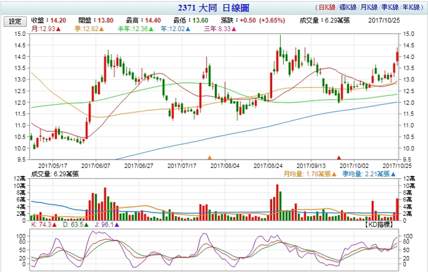Click the 半年:12.36 half-year average label
The height and width of the screenshot is (272, 428).
pyautogui.click(x=136, y=29)
